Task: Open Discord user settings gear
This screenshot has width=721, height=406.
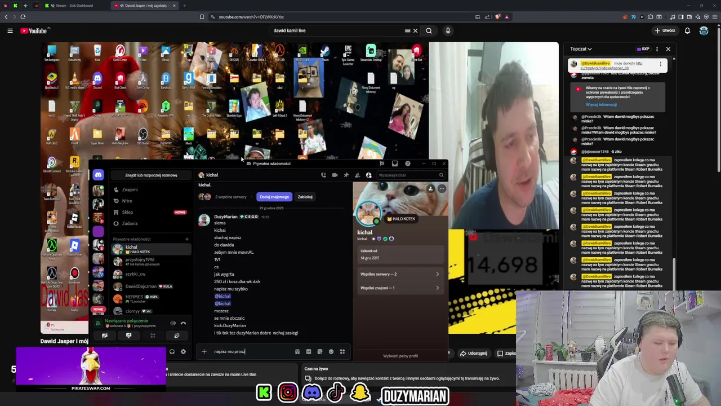Action: coord(183,352)
